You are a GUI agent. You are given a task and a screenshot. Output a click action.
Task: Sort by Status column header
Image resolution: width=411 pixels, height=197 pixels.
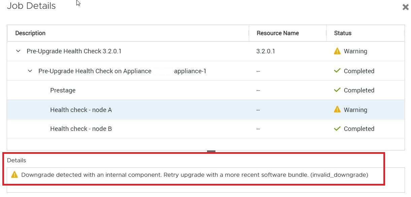click(343, 33)
